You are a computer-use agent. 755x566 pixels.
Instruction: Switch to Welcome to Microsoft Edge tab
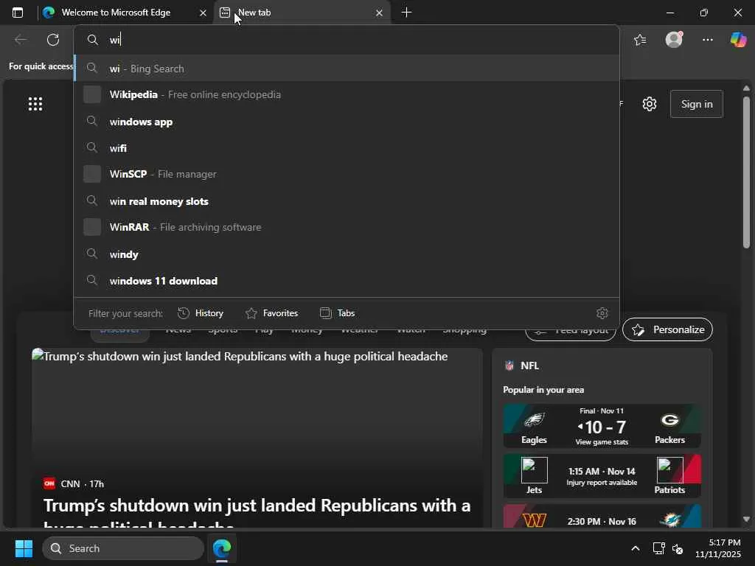coord(116,13)
